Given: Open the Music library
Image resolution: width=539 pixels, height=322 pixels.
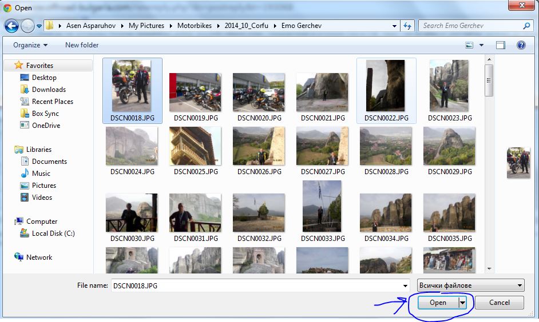Looking at the screenshot, I should 41,174.
